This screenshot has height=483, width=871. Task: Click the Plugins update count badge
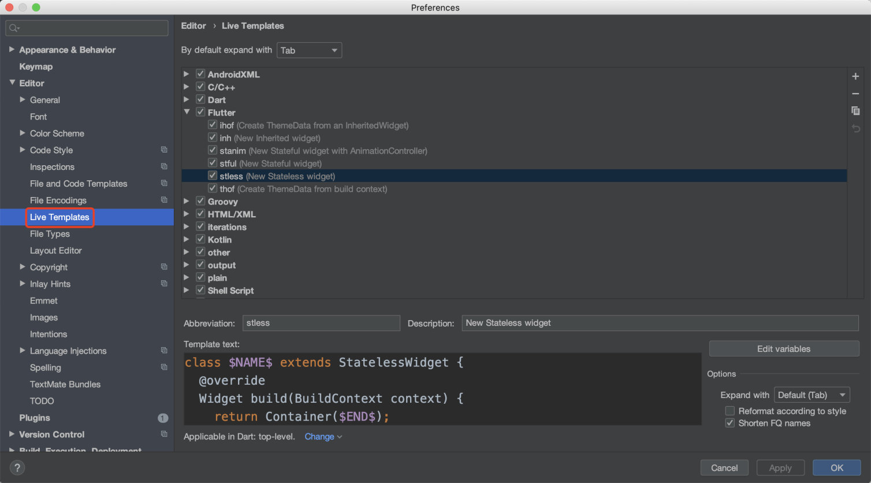pyautogui.click(x=163, y=418)
